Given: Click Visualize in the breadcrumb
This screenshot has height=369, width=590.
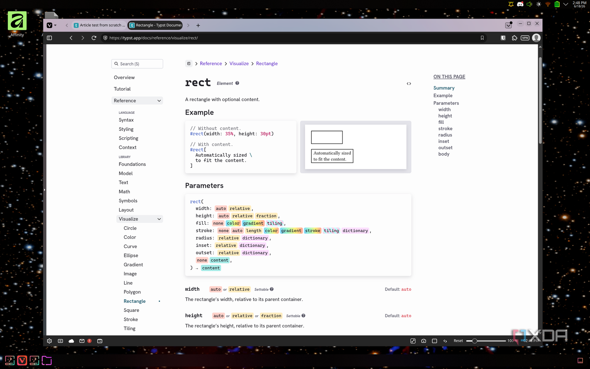Looking at the screenshot, I should [x=239, y=63].
